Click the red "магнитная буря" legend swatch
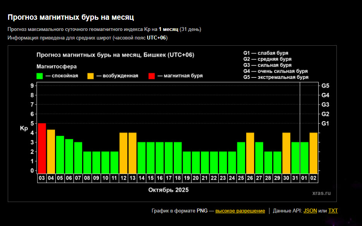Image resolution: width=362 pixels, height=226 pixels. pos(152,76)
